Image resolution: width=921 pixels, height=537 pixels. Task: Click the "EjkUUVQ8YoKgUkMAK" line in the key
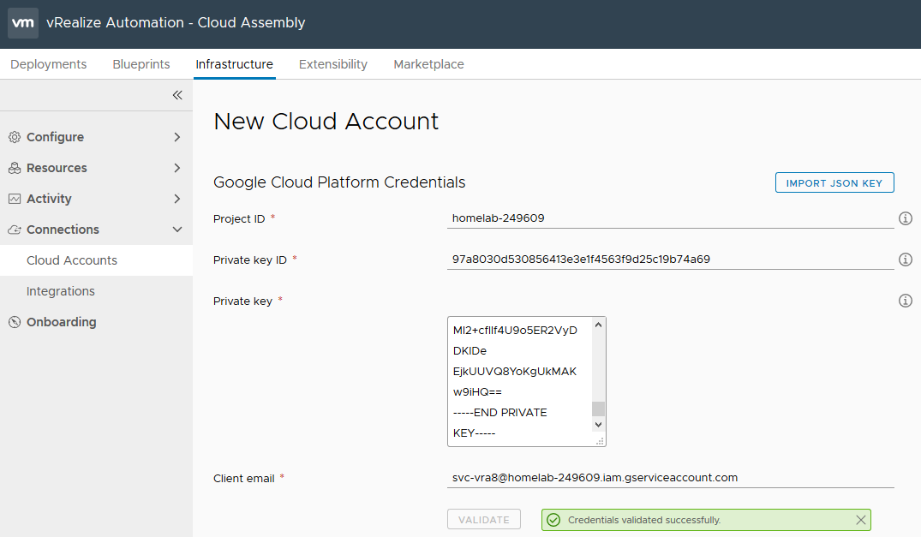tap(515, 372)
